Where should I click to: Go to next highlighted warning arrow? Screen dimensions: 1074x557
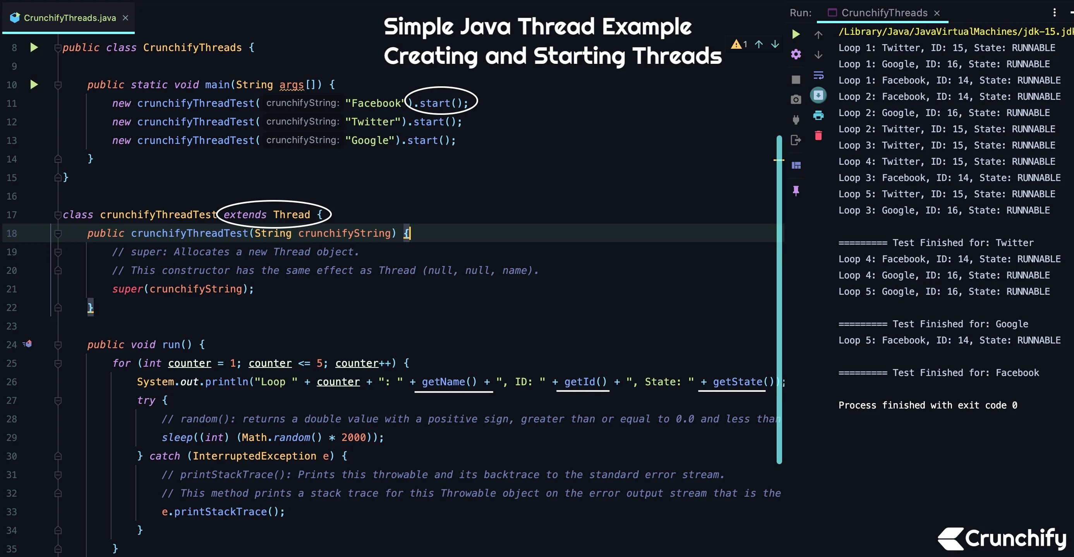click(x=775, y=44)
